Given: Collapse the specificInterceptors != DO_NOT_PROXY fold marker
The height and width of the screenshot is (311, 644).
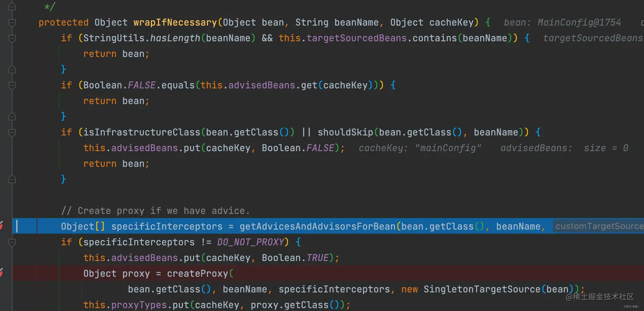Looking at the screenshot, I should coord(12,242).
